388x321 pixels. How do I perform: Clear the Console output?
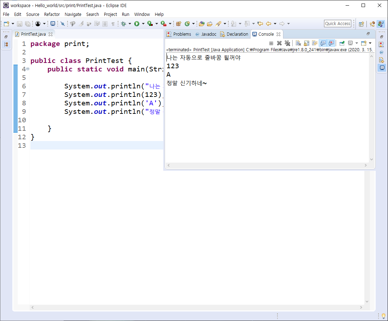click(x=299, y=43)
